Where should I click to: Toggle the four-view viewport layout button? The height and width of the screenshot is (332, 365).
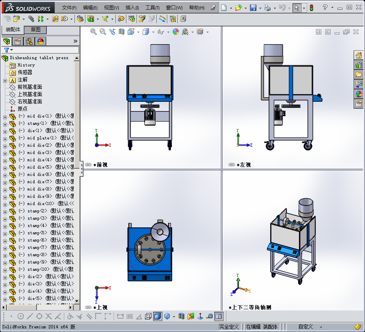pos(219,316)
